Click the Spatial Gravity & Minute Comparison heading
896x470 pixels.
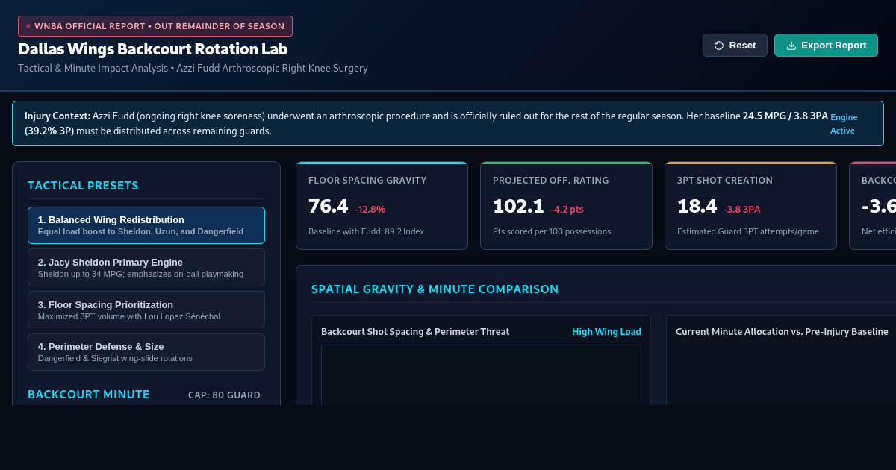coord(435,289)
